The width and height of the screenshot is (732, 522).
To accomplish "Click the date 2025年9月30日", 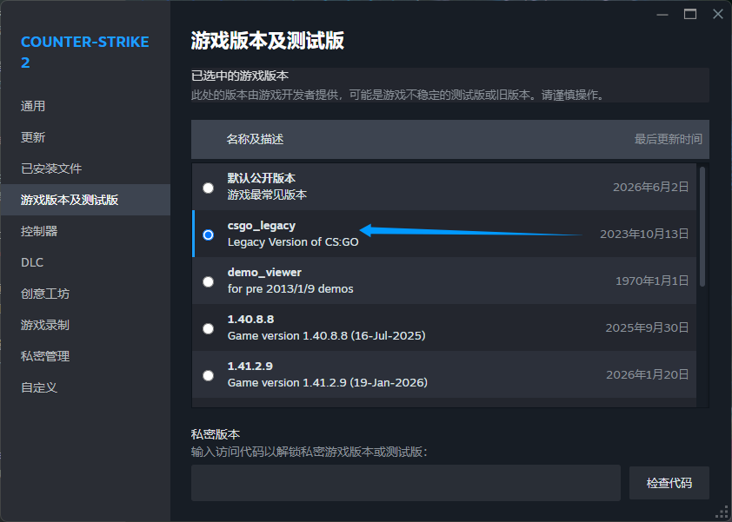I will click(x=647, y=327).
